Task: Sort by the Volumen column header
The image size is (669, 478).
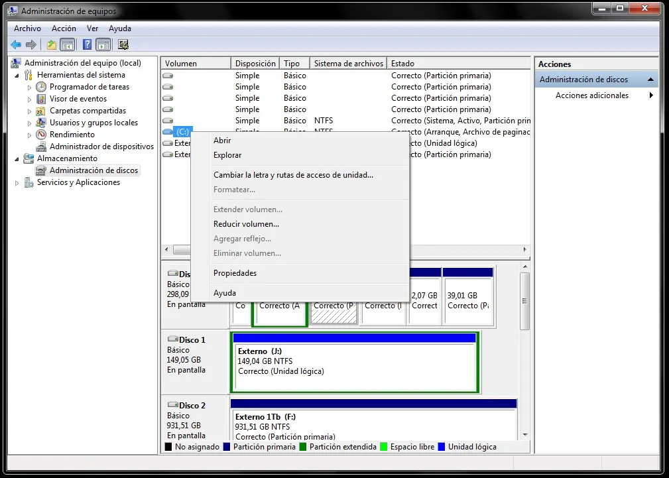Action: [196, 64]
